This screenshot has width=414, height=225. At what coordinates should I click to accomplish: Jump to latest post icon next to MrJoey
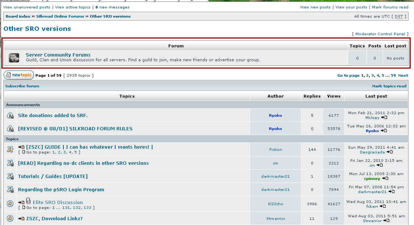384,118
